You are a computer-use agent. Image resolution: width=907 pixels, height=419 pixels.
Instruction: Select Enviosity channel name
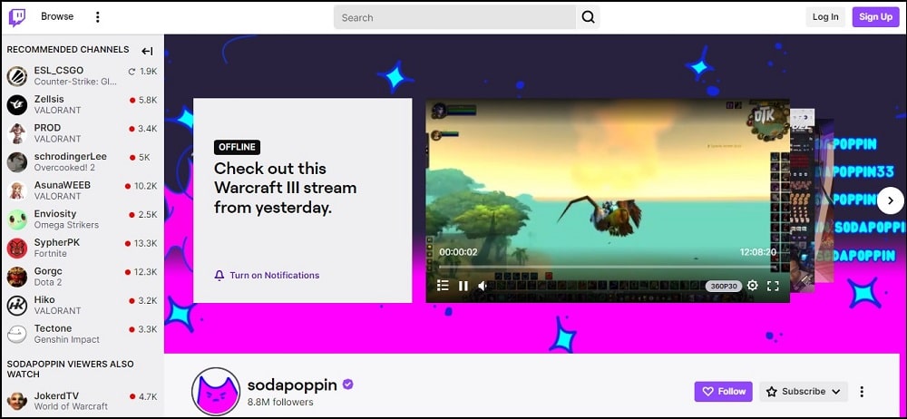(x=55, y=213)
